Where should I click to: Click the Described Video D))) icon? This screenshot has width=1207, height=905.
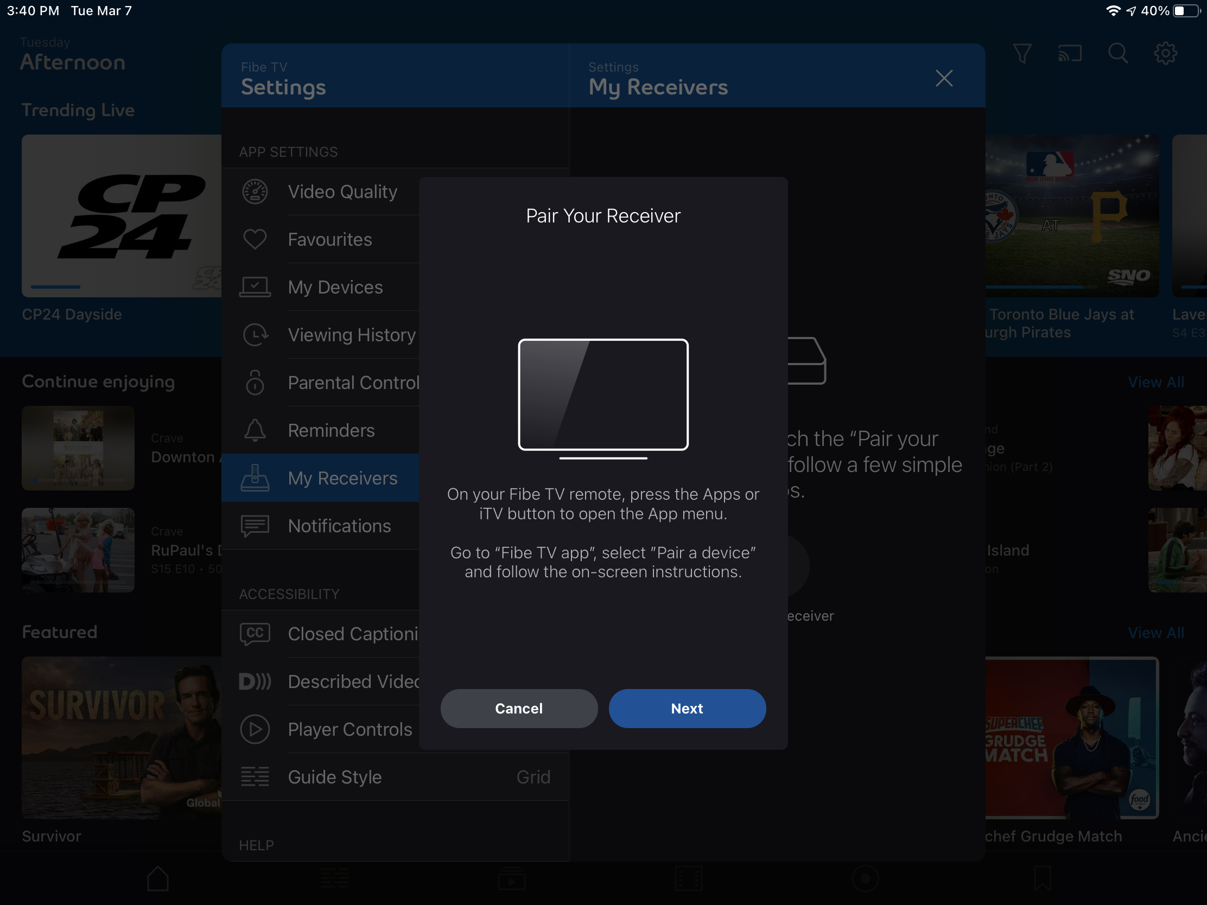coord(255,681)
